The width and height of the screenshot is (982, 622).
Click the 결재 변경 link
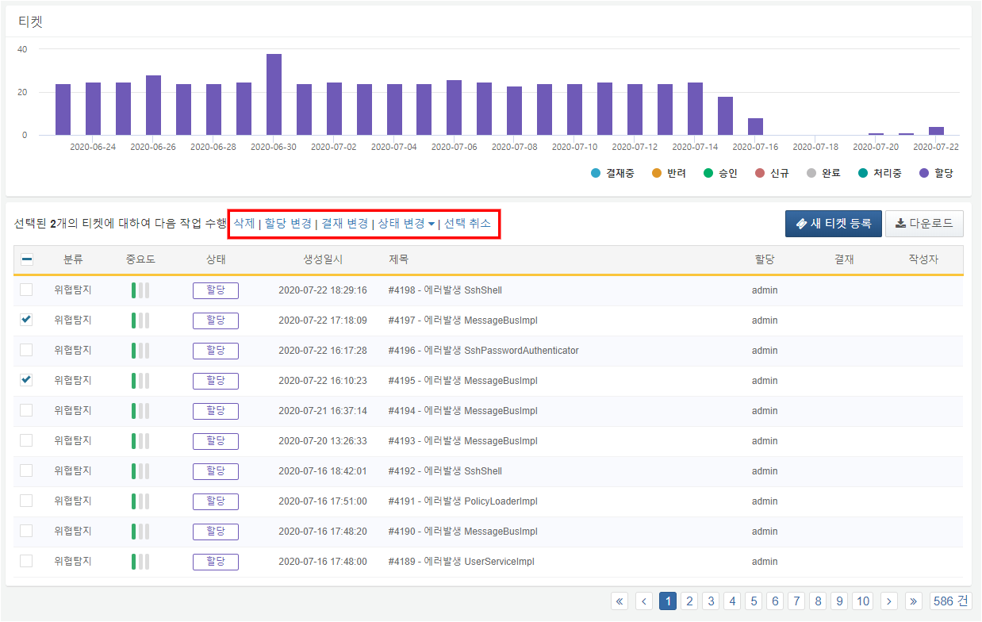click(x=344, y=224)
